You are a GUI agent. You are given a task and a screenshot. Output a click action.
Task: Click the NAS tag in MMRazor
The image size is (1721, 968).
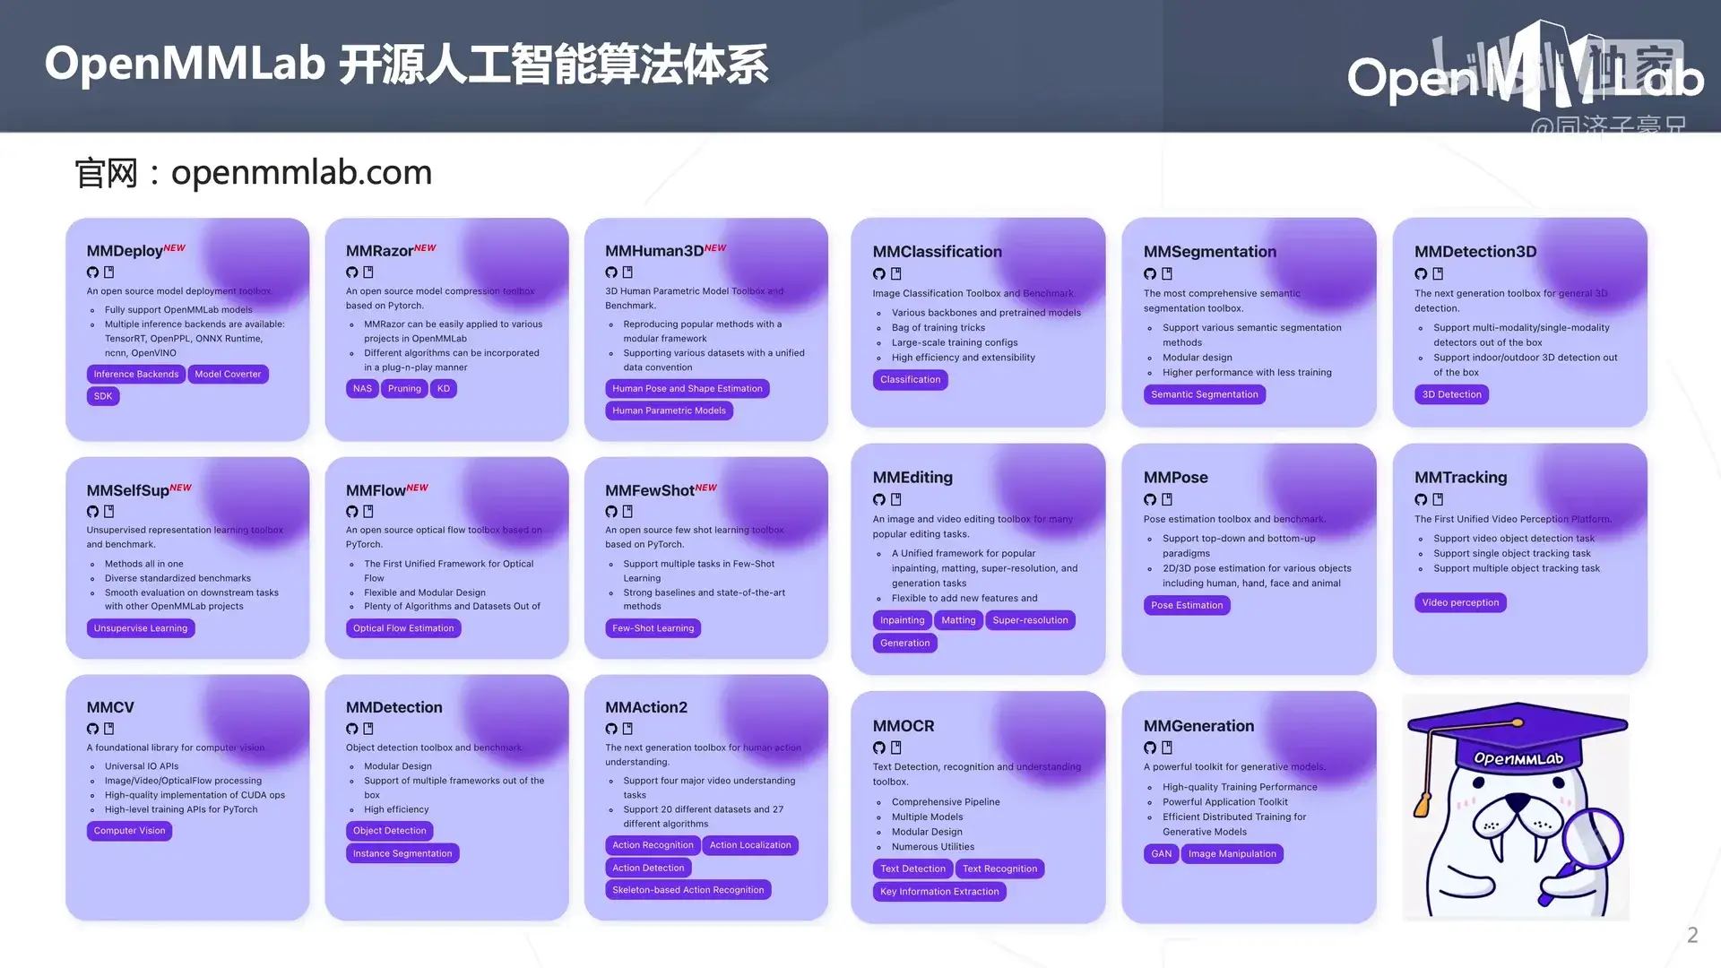click(362, 389)
